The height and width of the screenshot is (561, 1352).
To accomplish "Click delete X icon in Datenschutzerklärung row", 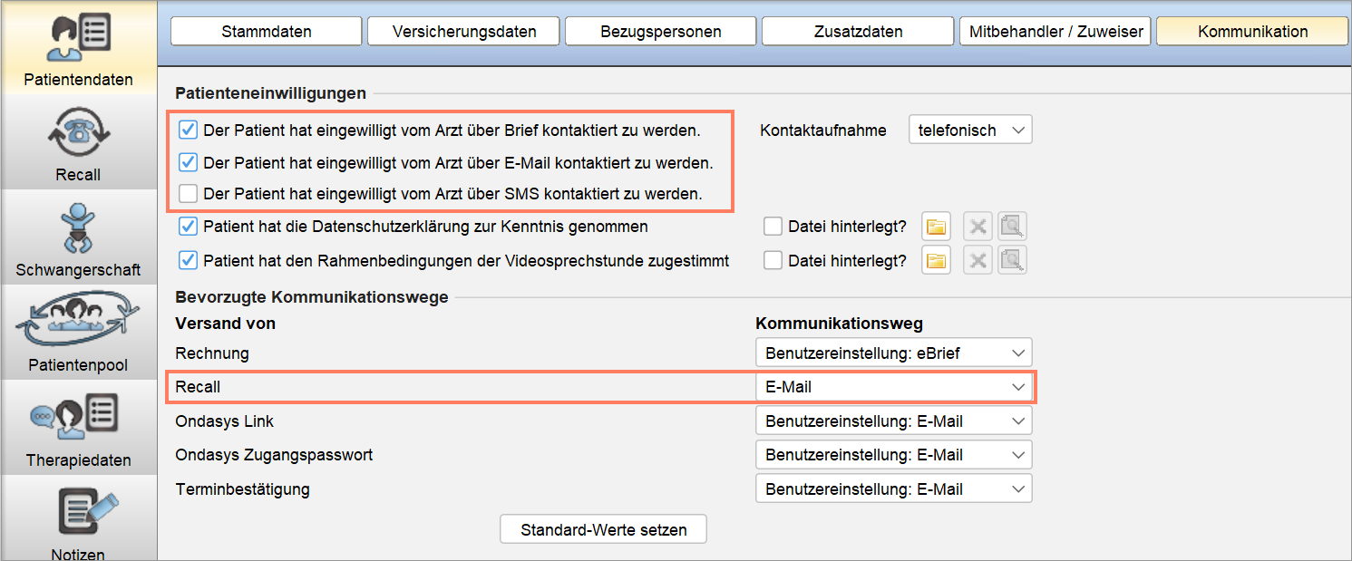I will tap(977, 227).
